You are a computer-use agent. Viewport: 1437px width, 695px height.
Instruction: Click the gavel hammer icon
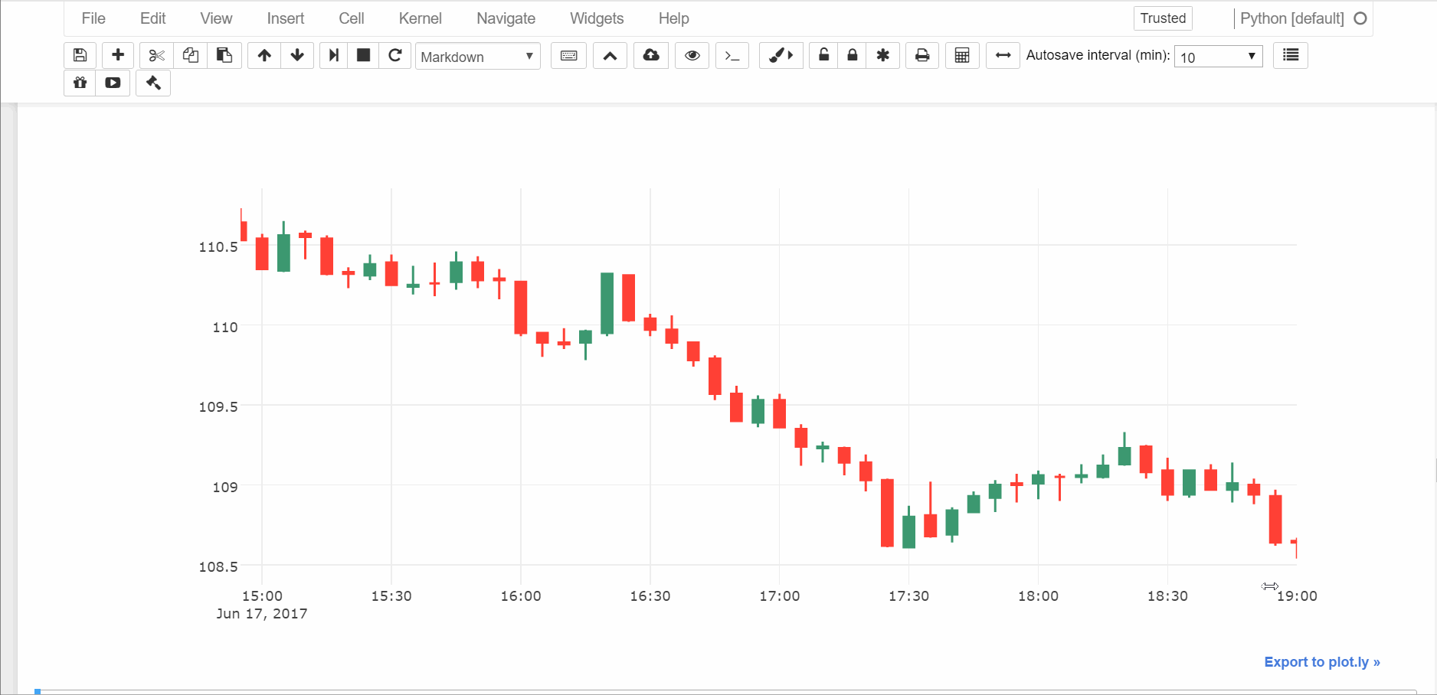click(153, 83)
